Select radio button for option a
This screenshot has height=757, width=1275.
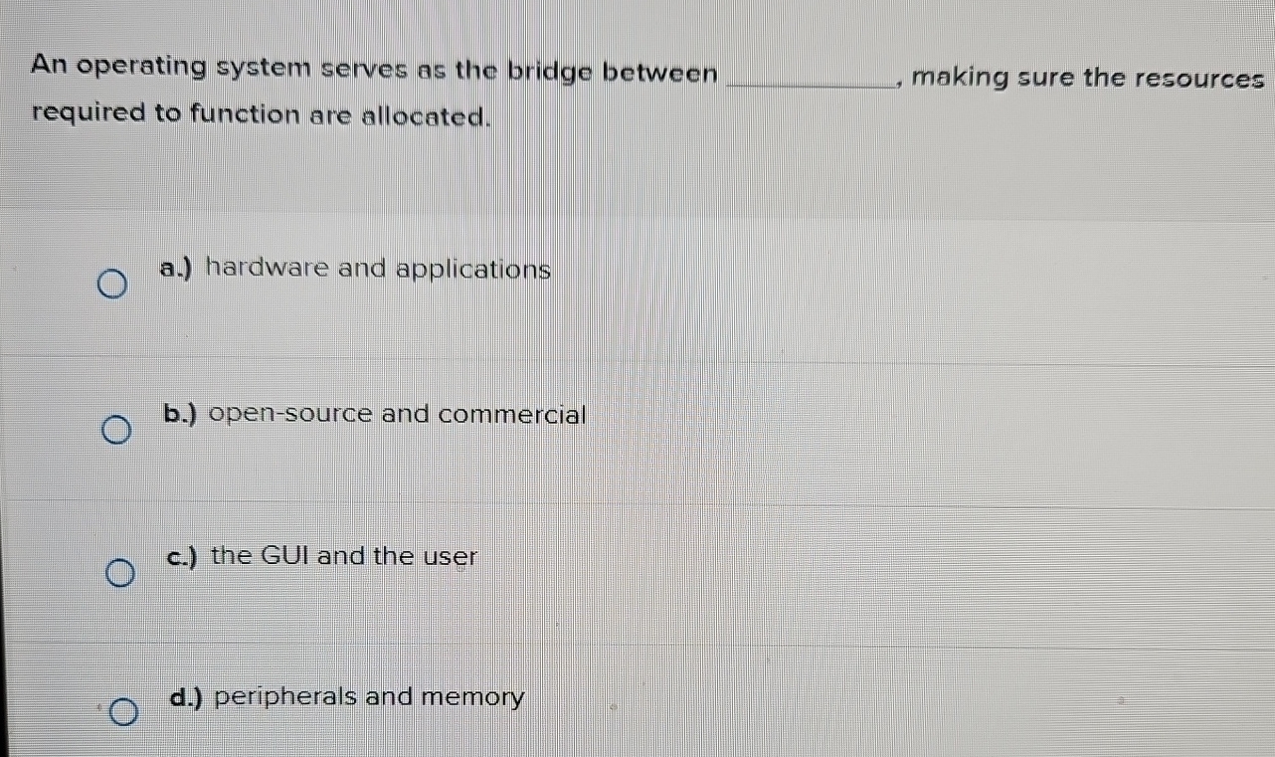coord(111,285)
